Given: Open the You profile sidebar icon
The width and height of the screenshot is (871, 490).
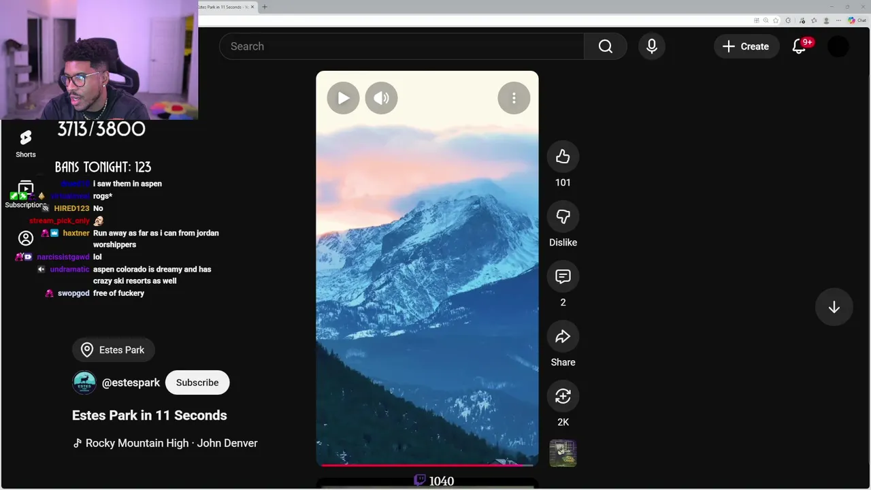Looking at the screenshot, I should pyautogui.click(x=26, y=238).
